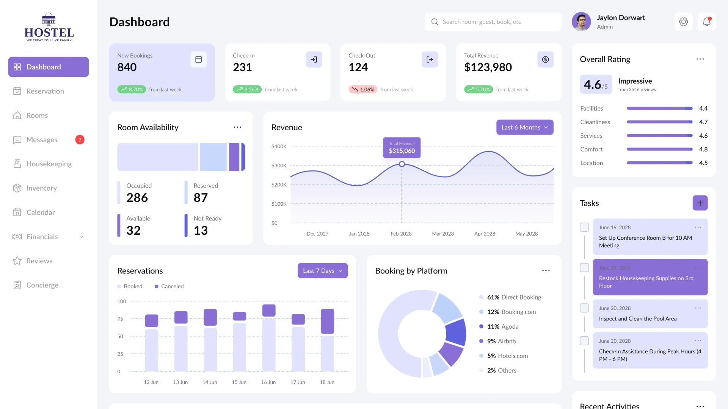This screenshot has width=728, height=409.
Task: Change the Last 7 Days reservations filter
Action: (322, 270)
